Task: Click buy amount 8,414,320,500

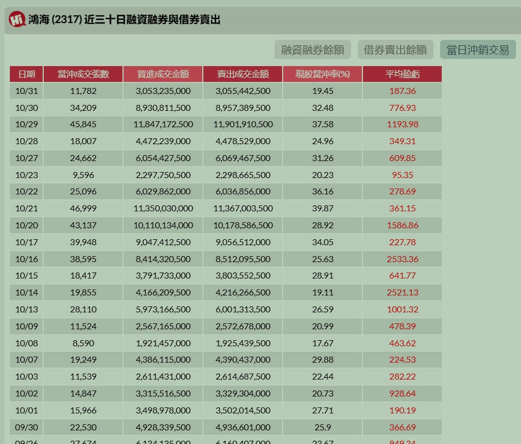Action: [163, 259]
